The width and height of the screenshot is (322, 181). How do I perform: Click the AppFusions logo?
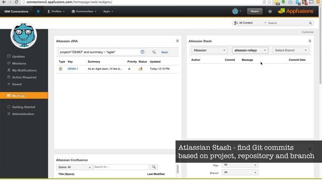pyautogui.click(x=296, y=11)
